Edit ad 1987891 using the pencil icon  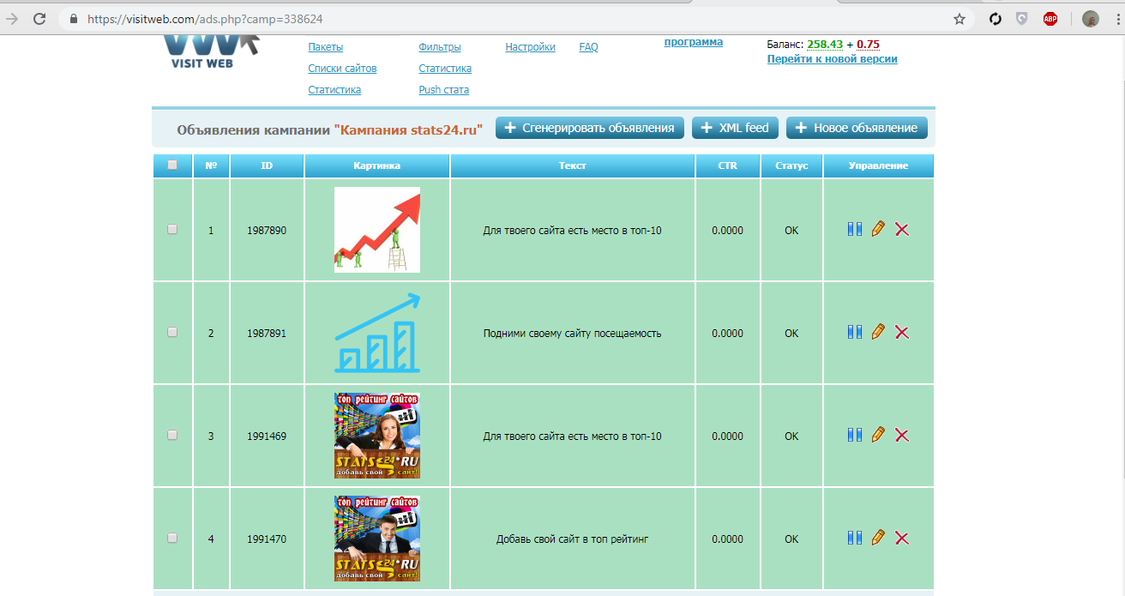tap(877, 332)
